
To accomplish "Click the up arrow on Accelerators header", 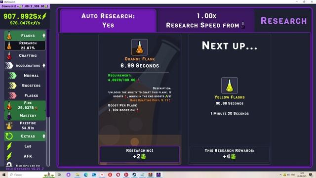I will pyautogui.click(x=44, y=66).
